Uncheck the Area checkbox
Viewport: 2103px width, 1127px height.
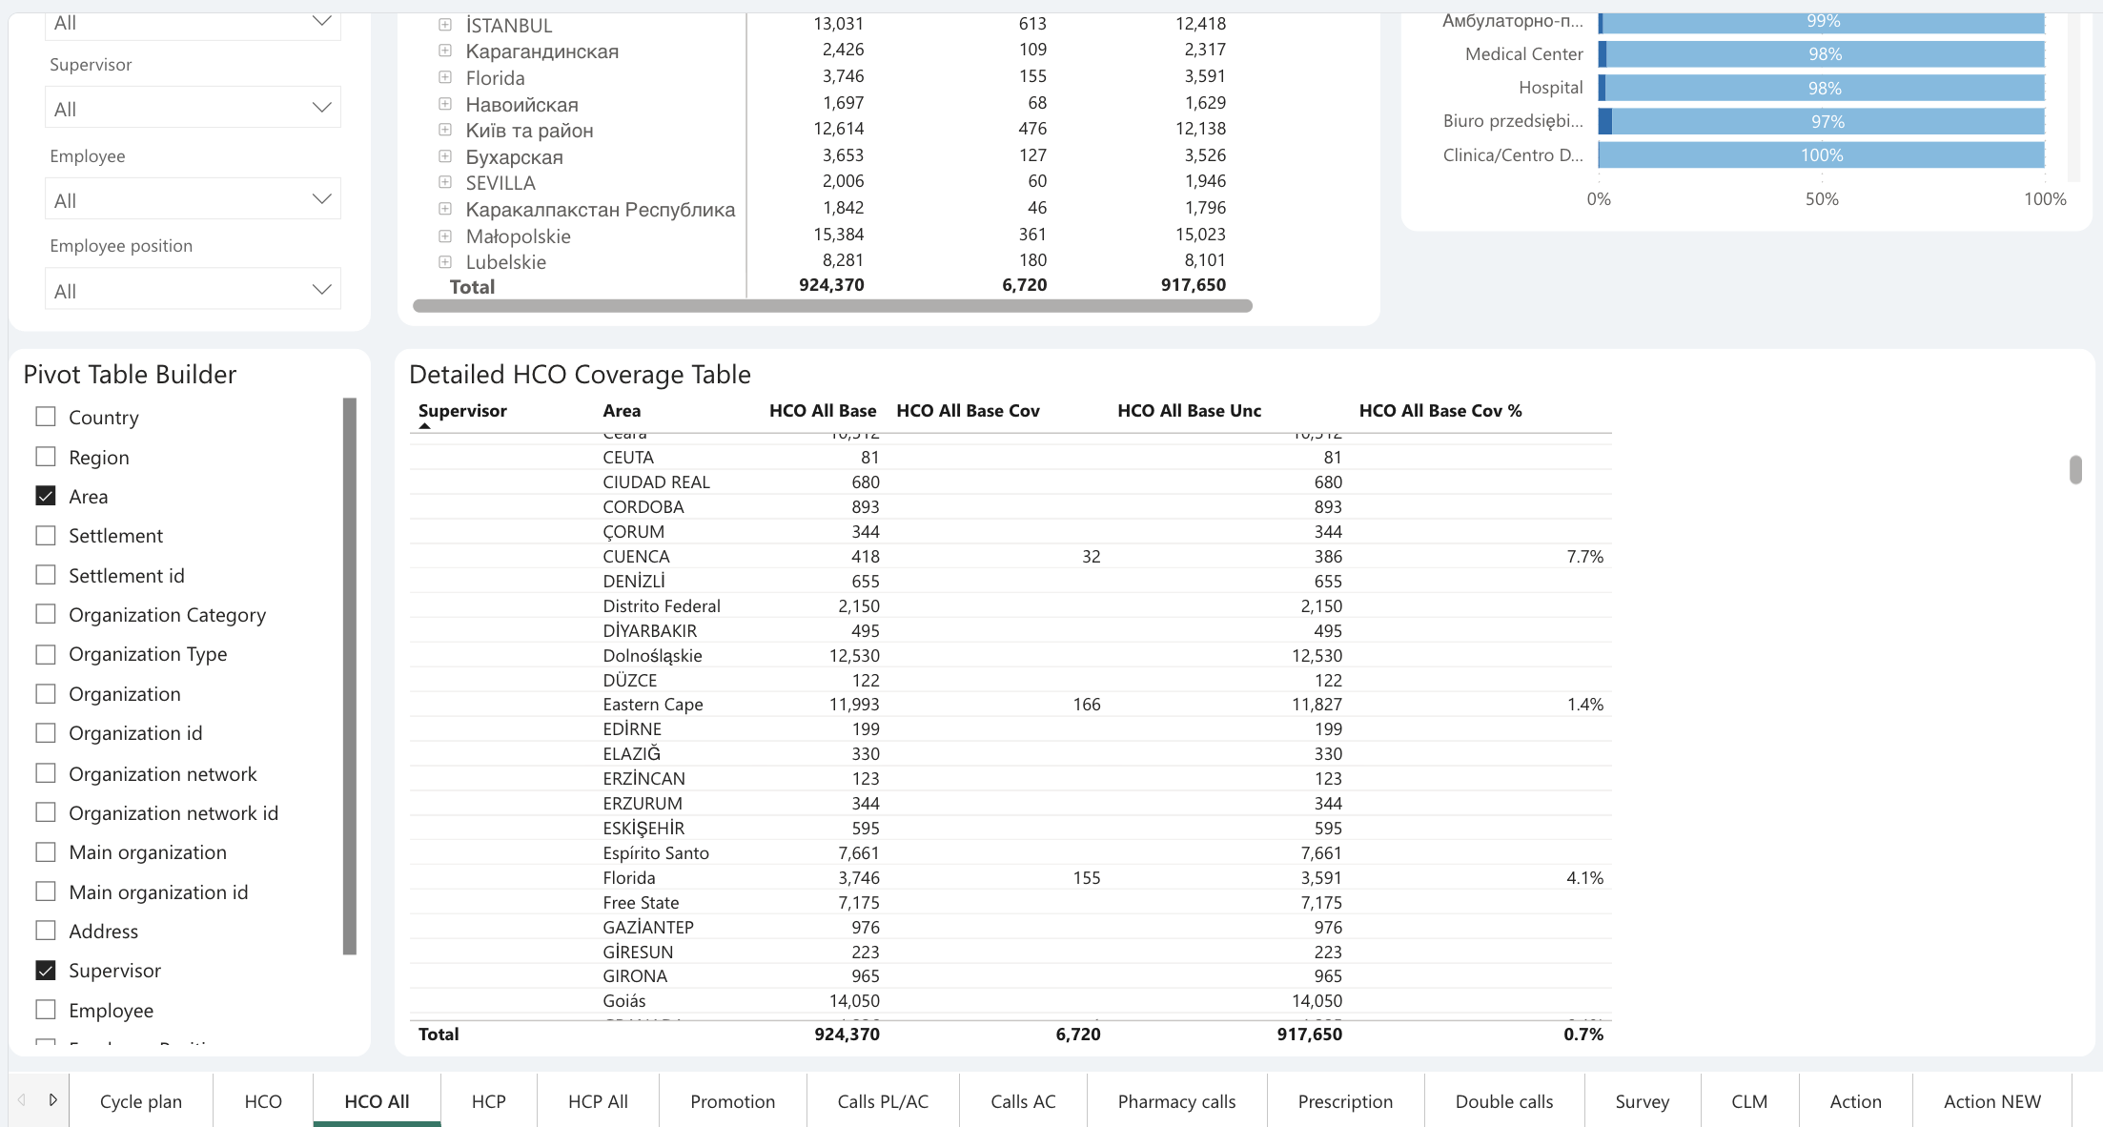click(46, 496)
